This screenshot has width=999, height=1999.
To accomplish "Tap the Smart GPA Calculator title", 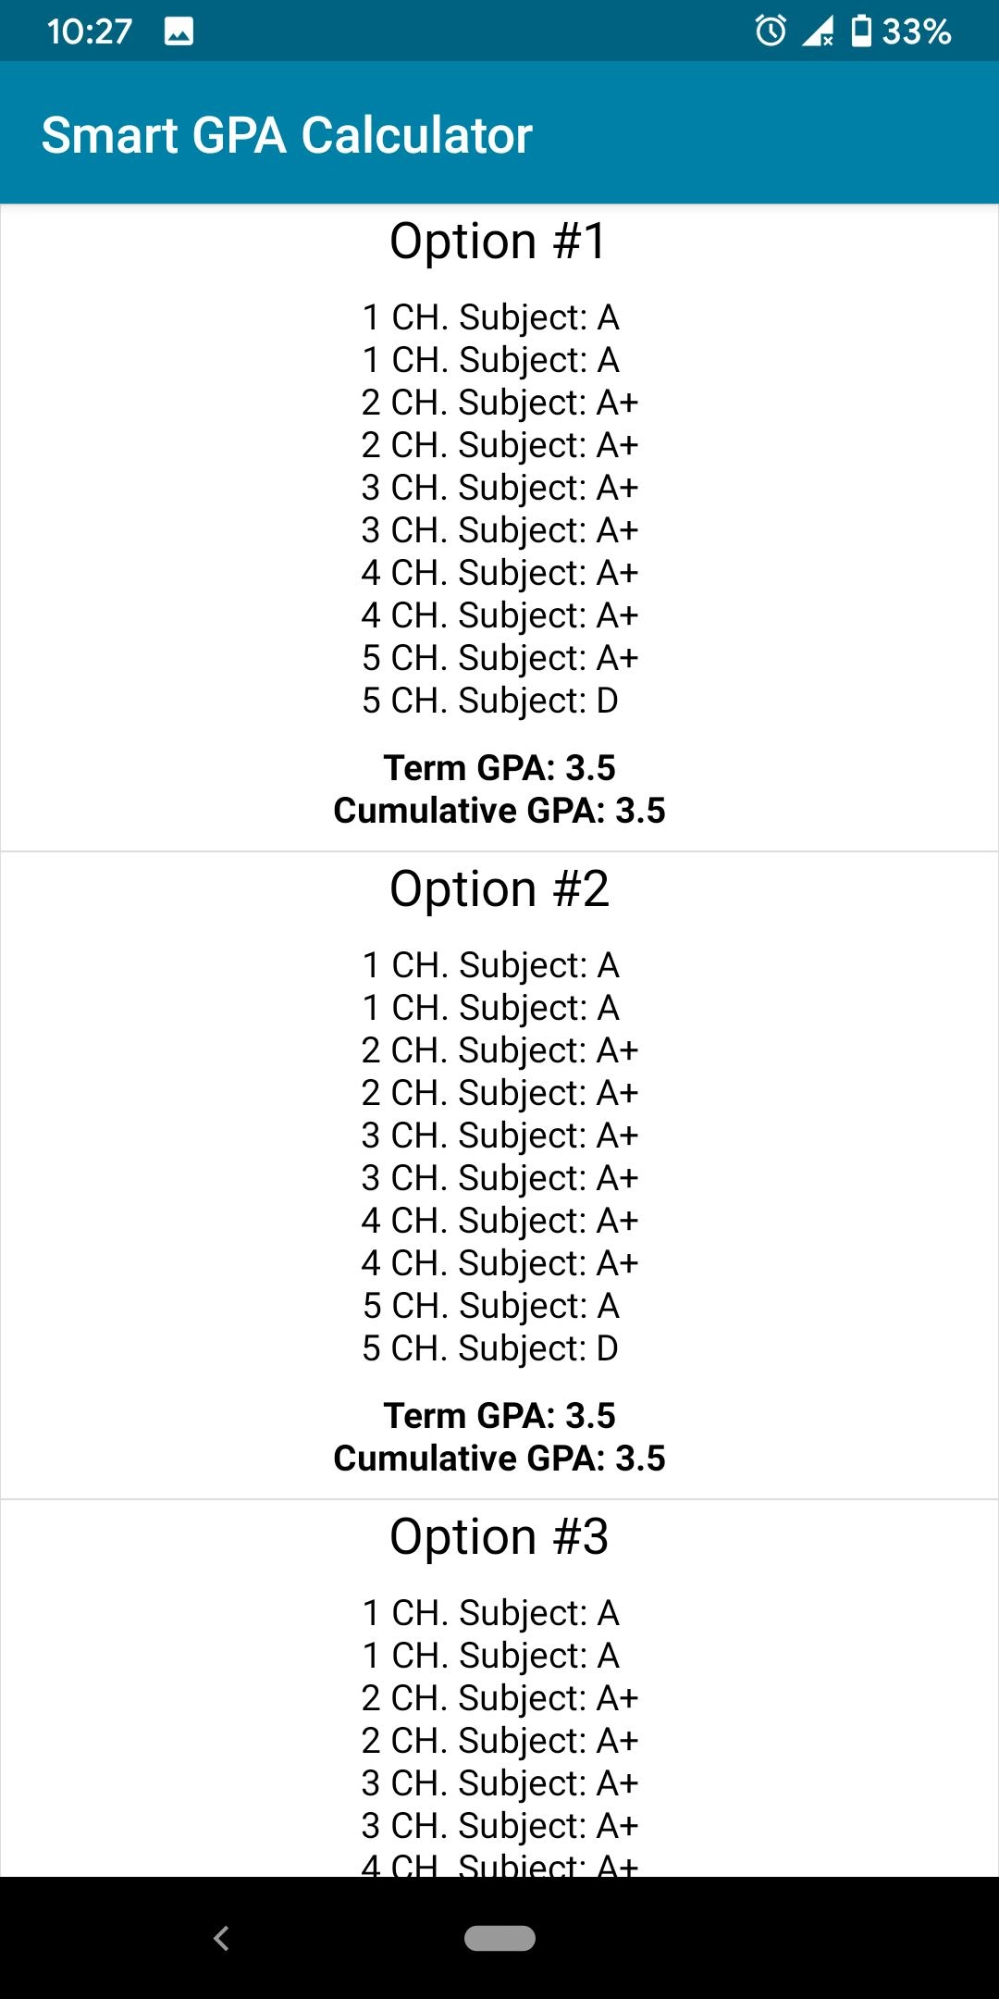I will (x=287, y=135).
